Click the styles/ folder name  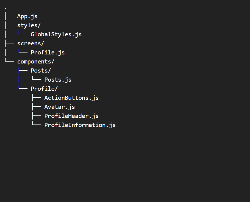coord(29,25)
